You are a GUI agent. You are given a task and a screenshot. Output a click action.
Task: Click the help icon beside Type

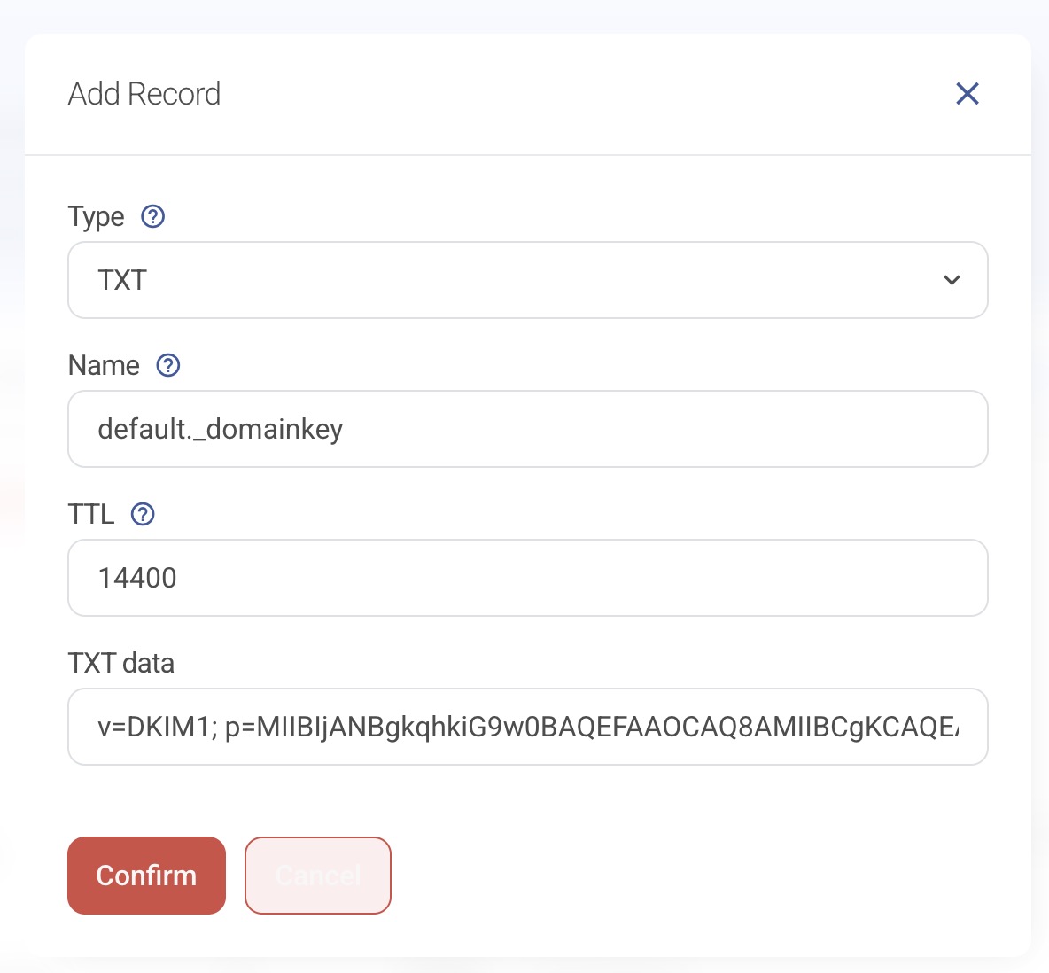153,216
